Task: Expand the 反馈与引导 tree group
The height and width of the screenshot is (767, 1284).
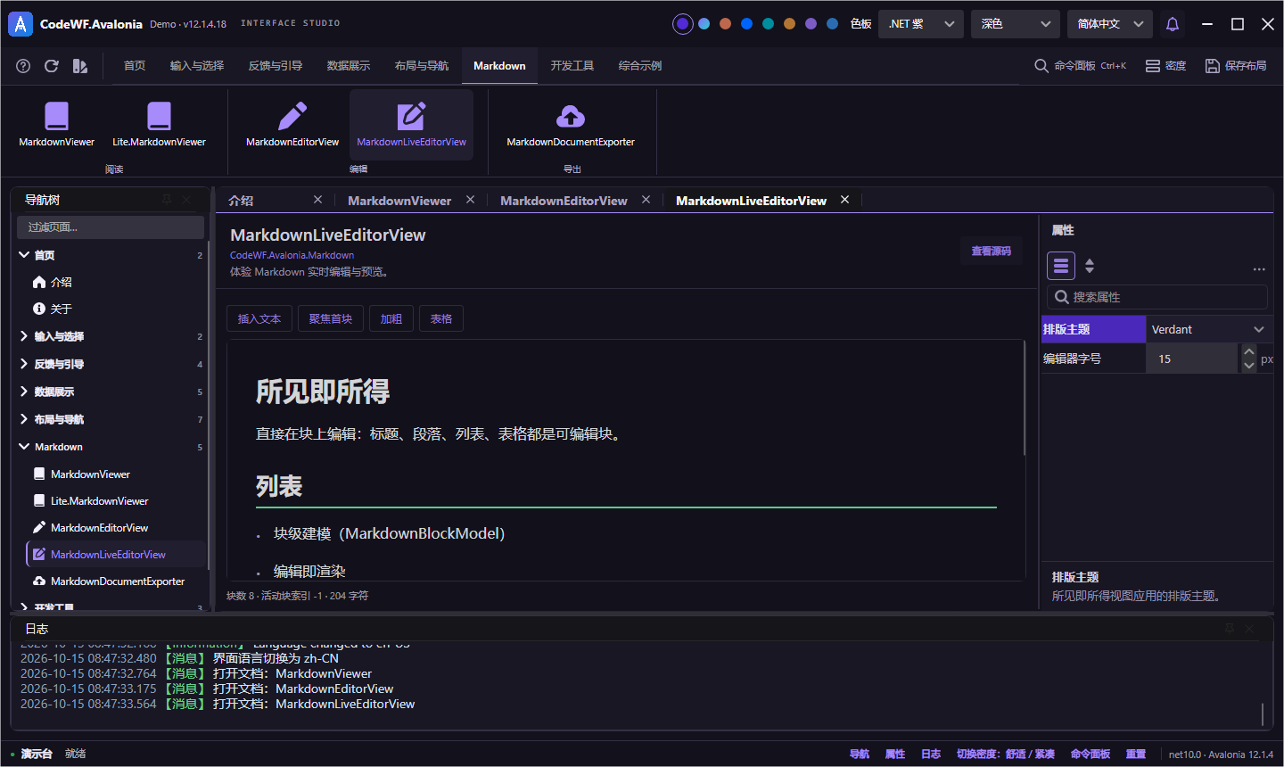Action: tap(24, 364)
